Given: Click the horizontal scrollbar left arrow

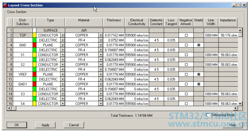Looking at the screenshot, I should [x=9, y=108].
